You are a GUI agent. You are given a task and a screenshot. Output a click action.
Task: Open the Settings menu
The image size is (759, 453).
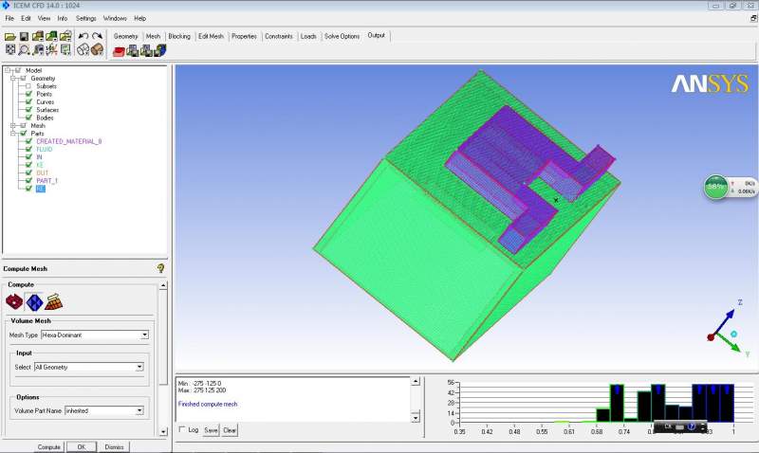coord(86,18)
